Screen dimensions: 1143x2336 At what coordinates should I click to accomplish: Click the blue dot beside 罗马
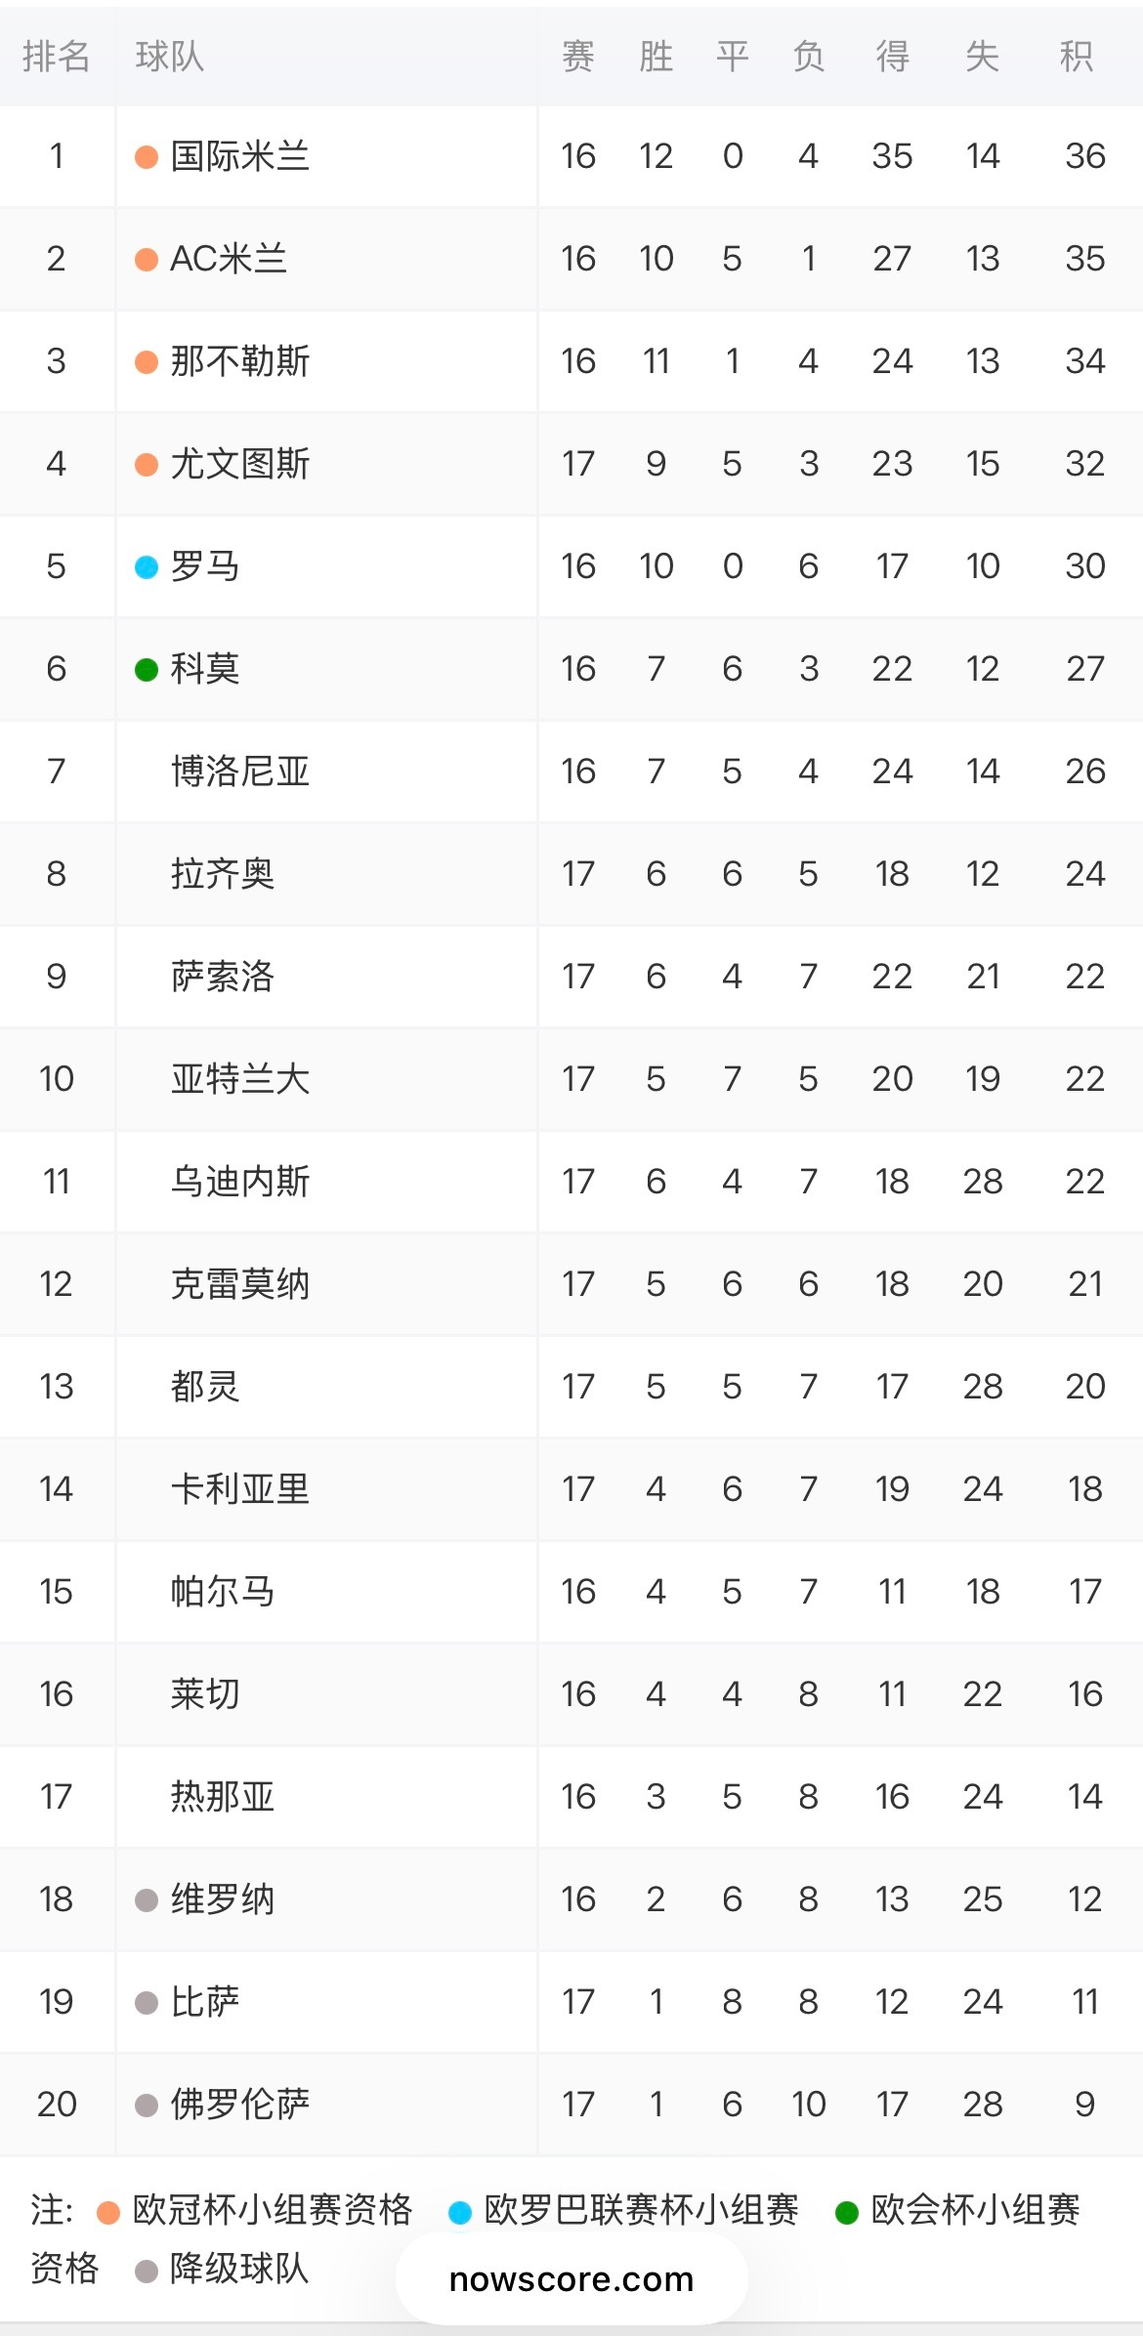click(x=147, y=567)
